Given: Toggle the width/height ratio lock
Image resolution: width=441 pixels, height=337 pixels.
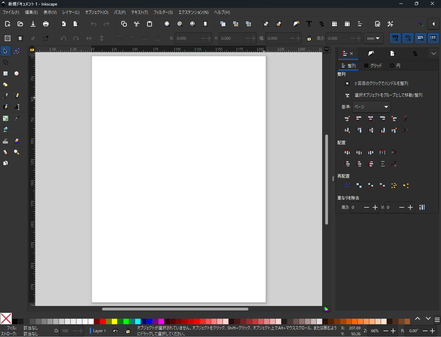Looking at the screenshot, I should pyautogui.click(x=309, y=38).
